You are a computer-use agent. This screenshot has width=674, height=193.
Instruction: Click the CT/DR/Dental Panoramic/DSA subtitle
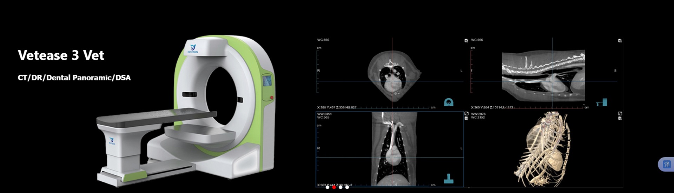(74, 78)
